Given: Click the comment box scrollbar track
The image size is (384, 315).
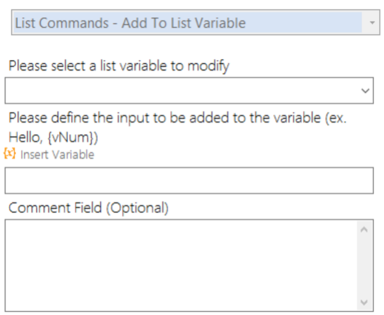Looking at the screenshot, I should coord(364,266).
